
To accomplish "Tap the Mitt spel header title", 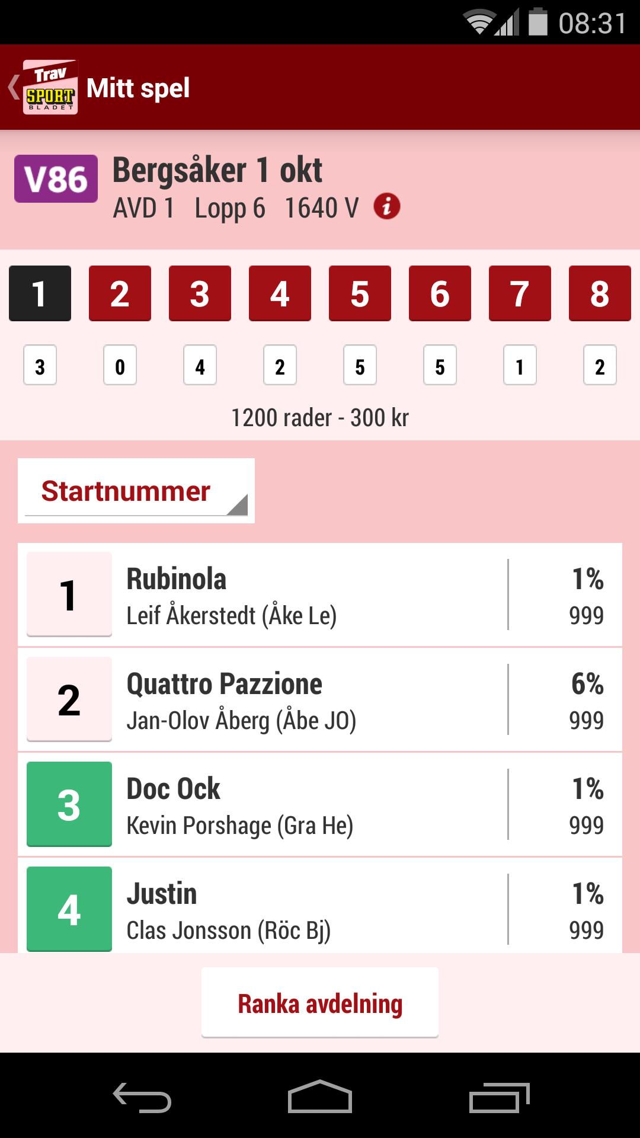I will pyautogui.click(x=138, y=88).
